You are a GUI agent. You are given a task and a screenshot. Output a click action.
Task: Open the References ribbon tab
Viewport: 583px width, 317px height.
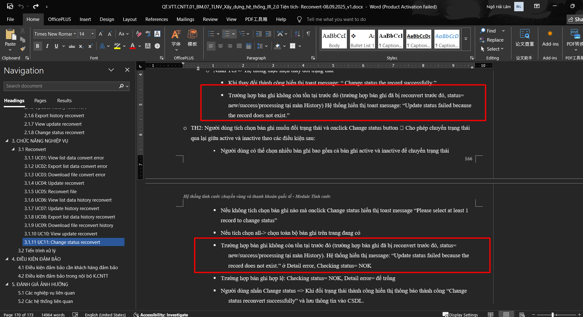coord(156,19)
